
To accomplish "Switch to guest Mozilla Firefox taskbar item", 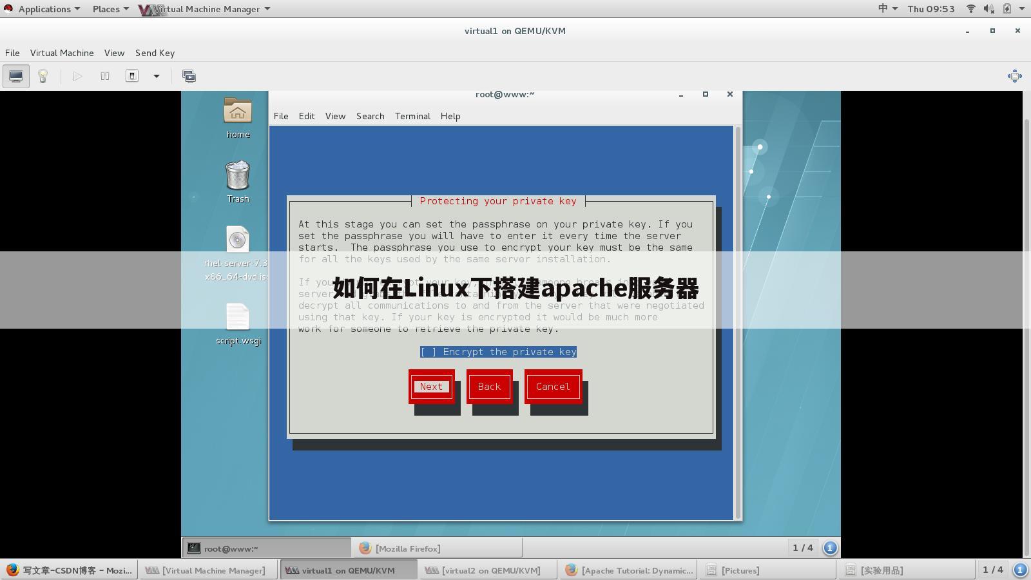I will [438, 548].
